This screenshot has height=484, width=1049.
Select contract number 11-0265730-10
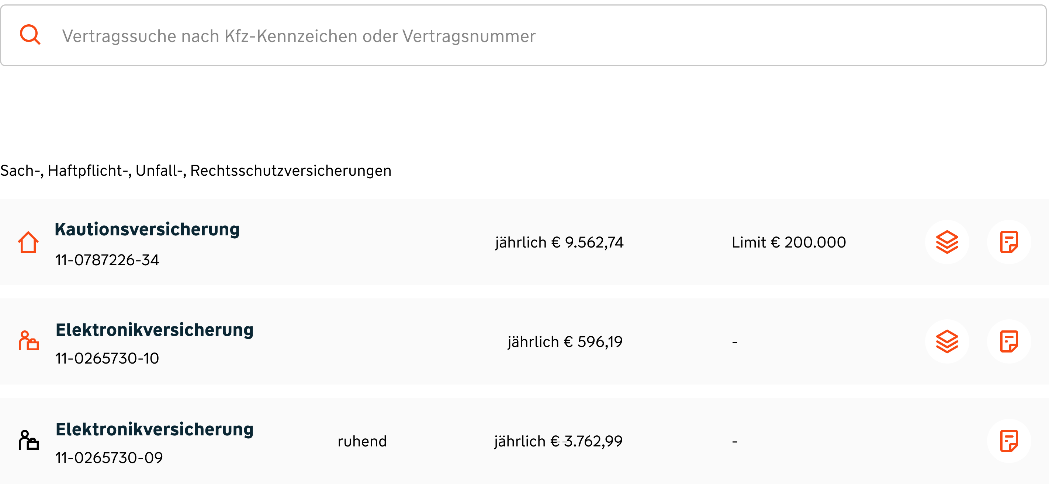(x=107, y=358)
